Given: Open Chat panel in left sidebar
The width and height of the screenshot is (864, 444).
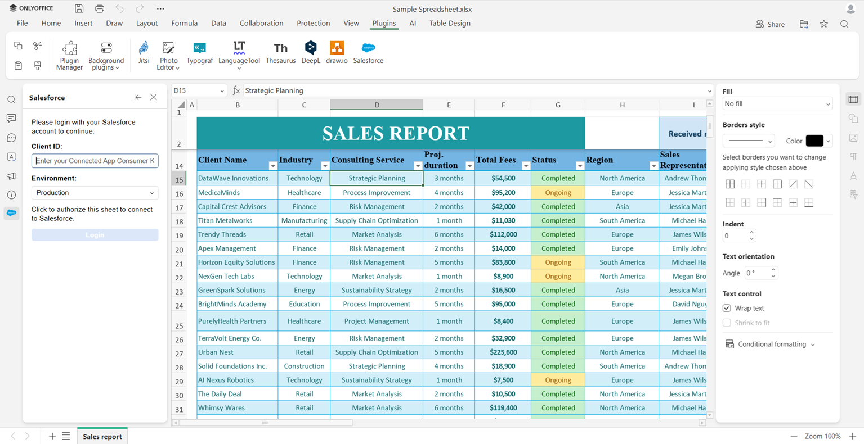Looking at the screenshot, I should pos(11,138).
